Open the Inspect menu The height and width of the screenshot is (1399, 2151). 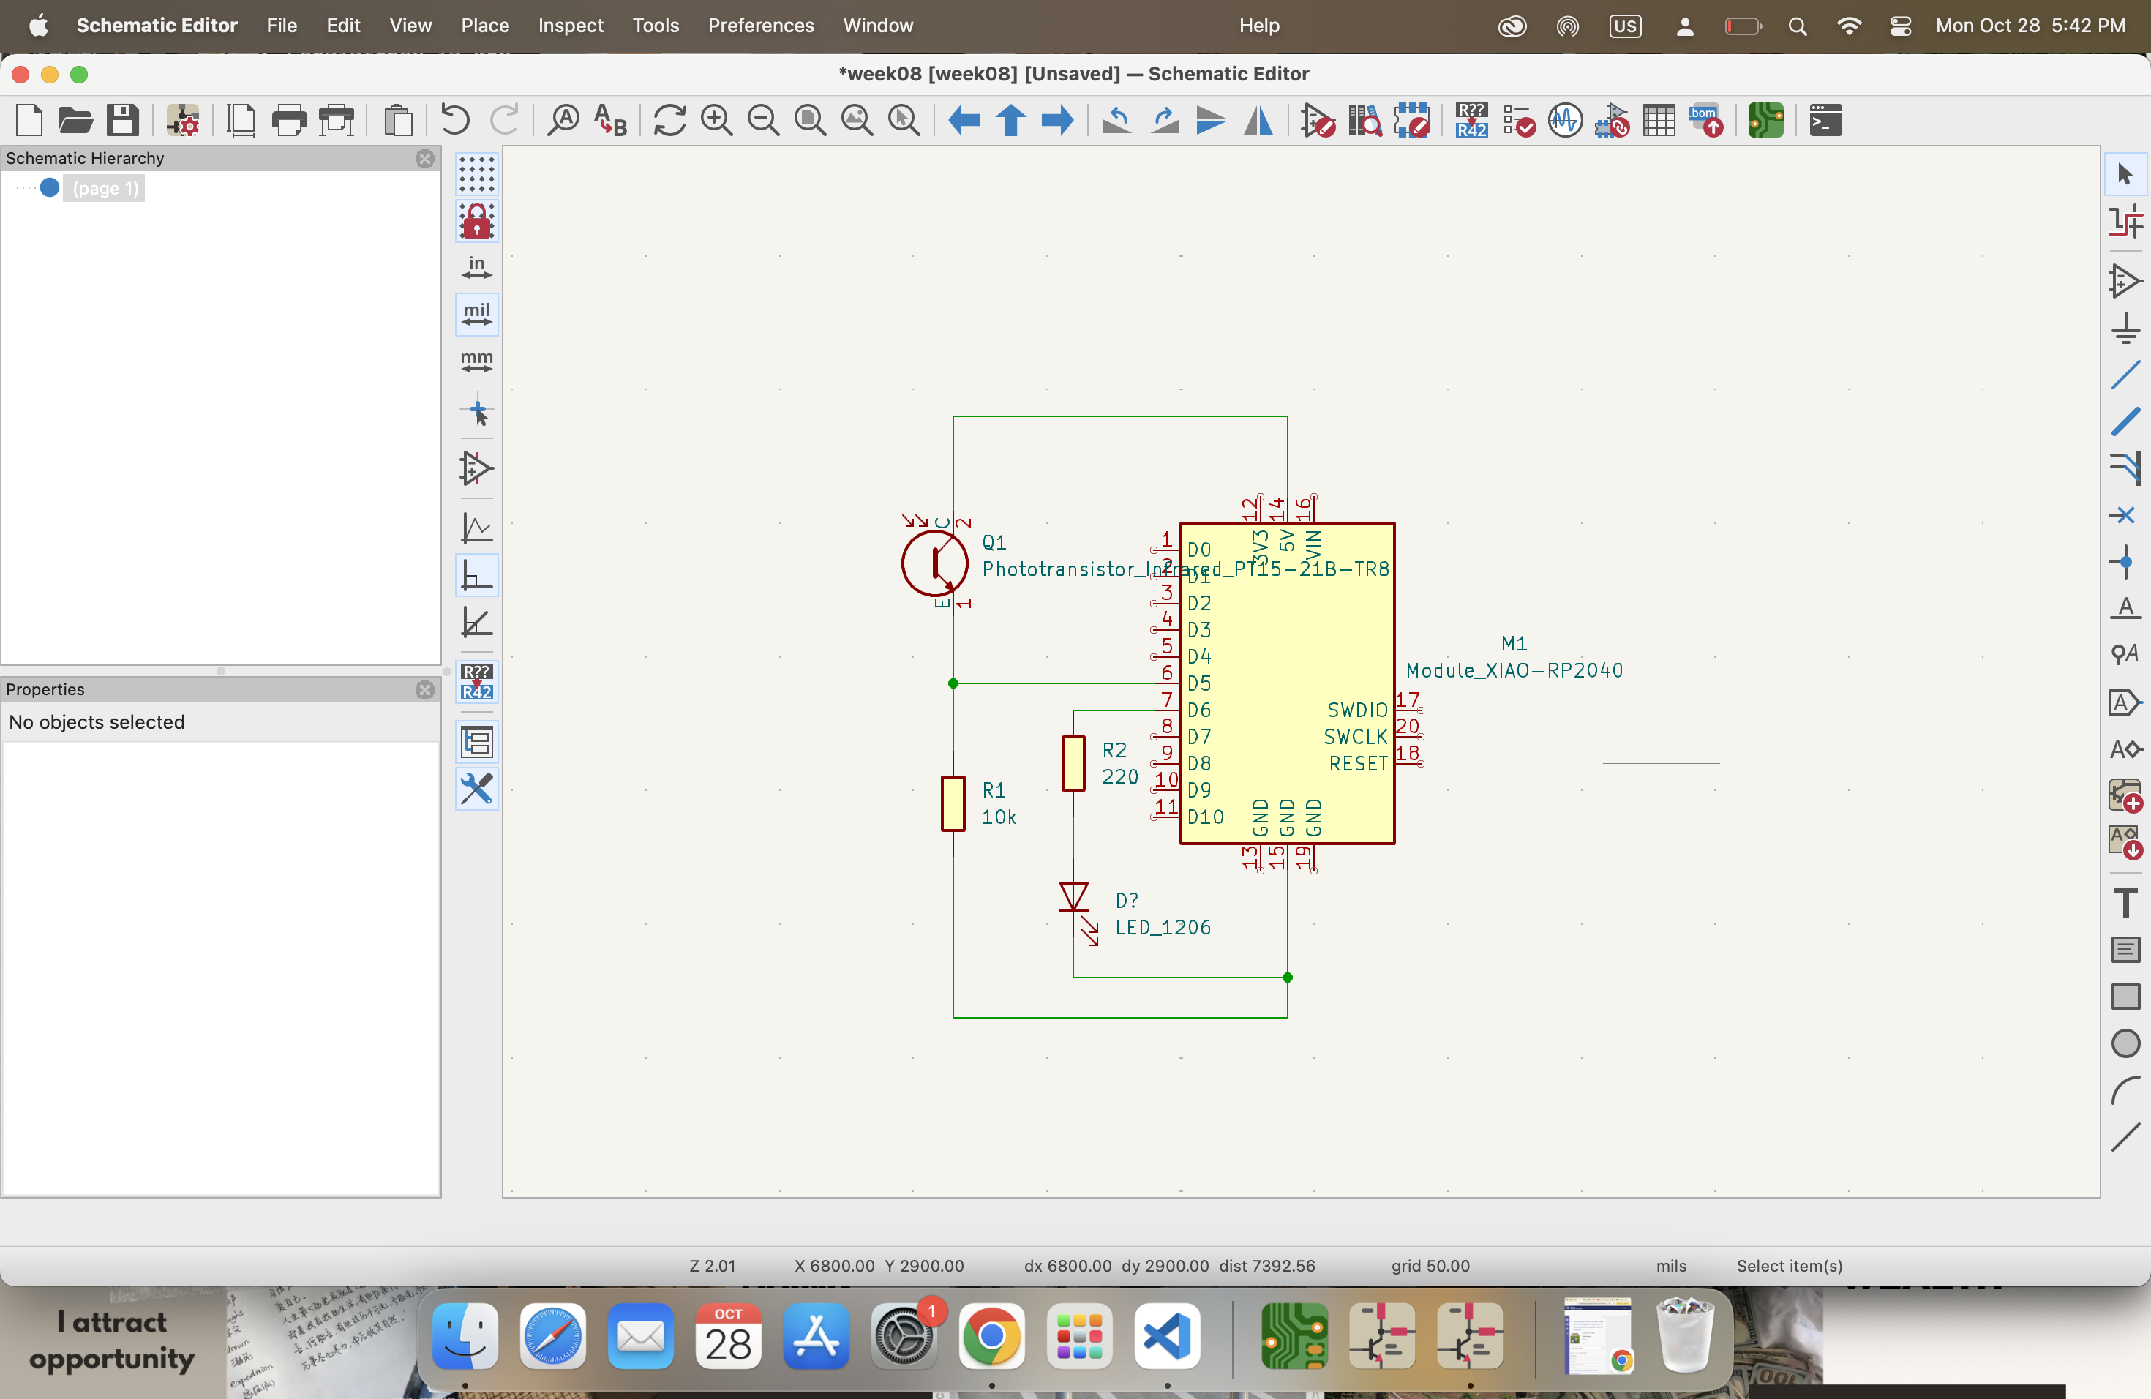coord(570,26)
